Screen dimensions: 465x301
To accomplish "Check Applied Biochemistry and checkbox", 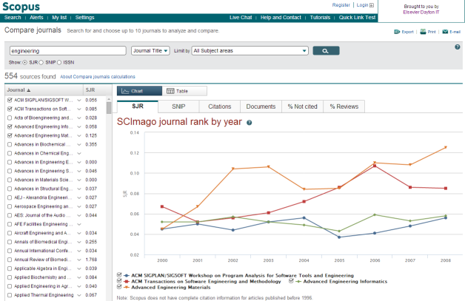I will [10, 277].
